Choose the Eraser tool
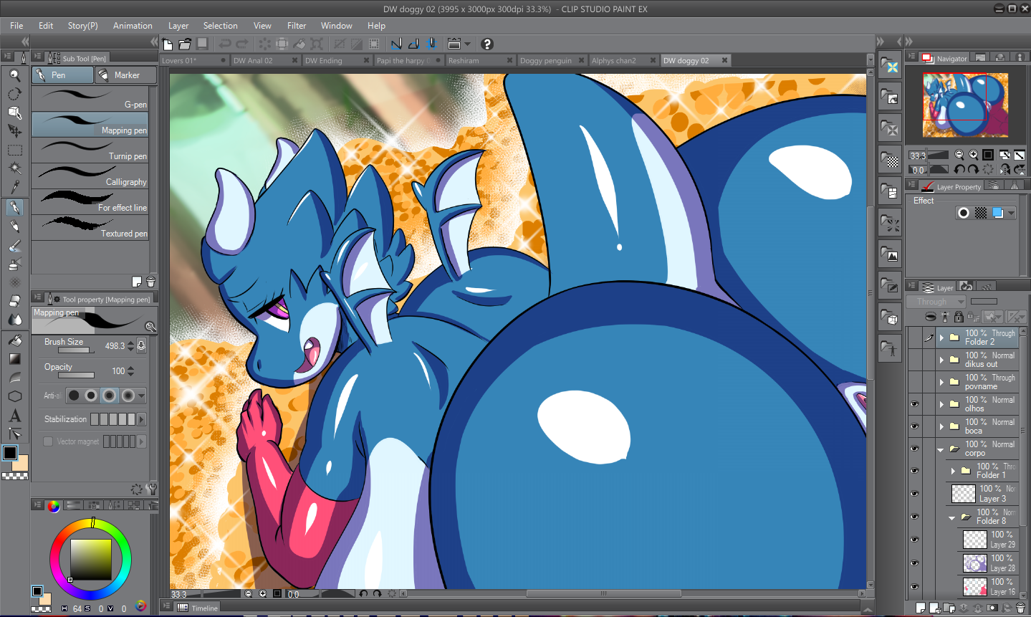The image size is (1031, 617). pos(14,301)
